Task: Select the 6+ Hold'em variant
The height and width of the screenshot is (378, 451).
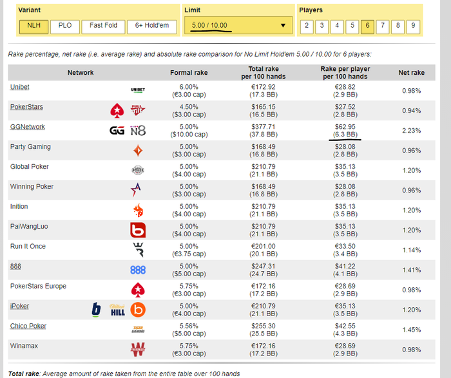Action: pos(152,27)
